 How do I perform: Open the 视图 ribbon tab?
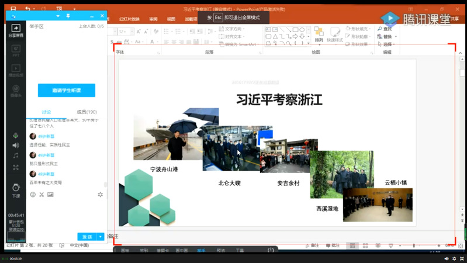(171, 19)
